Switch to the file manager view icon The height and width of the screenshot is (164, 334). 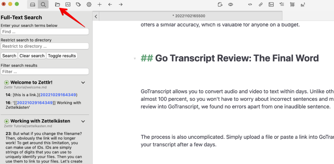click(x=33, y=5)
